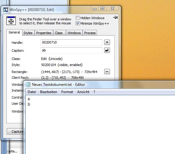Viewport: 175px width, 154px height.
Task: Close the WinSpy++ window
Action: tap(112, 9)
